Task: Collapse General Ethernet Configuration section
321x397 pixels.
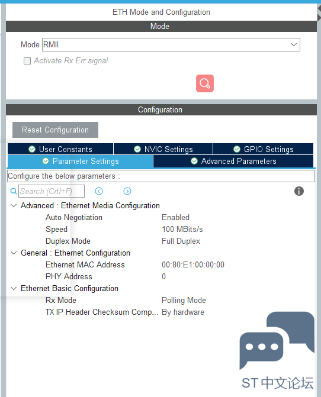Action: [14, 253]
